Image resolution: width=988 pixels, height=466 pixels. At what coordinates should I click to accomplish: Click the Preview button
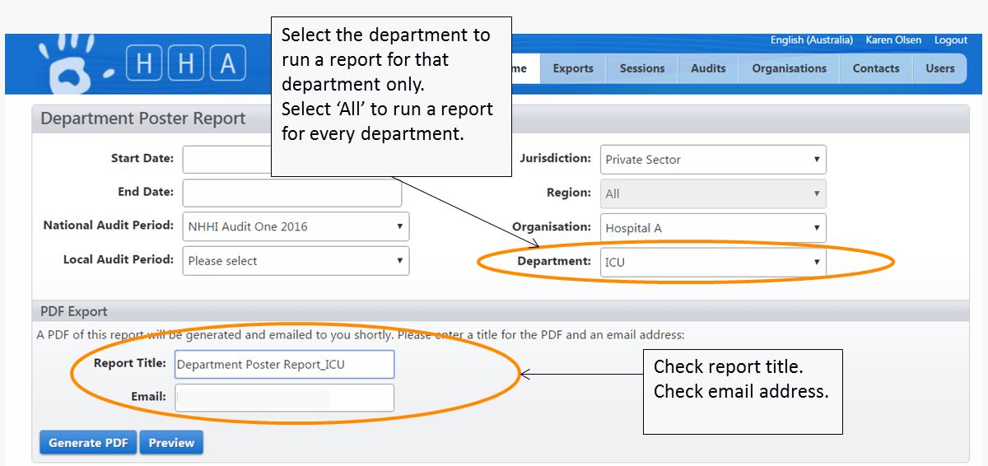(171, 442)
